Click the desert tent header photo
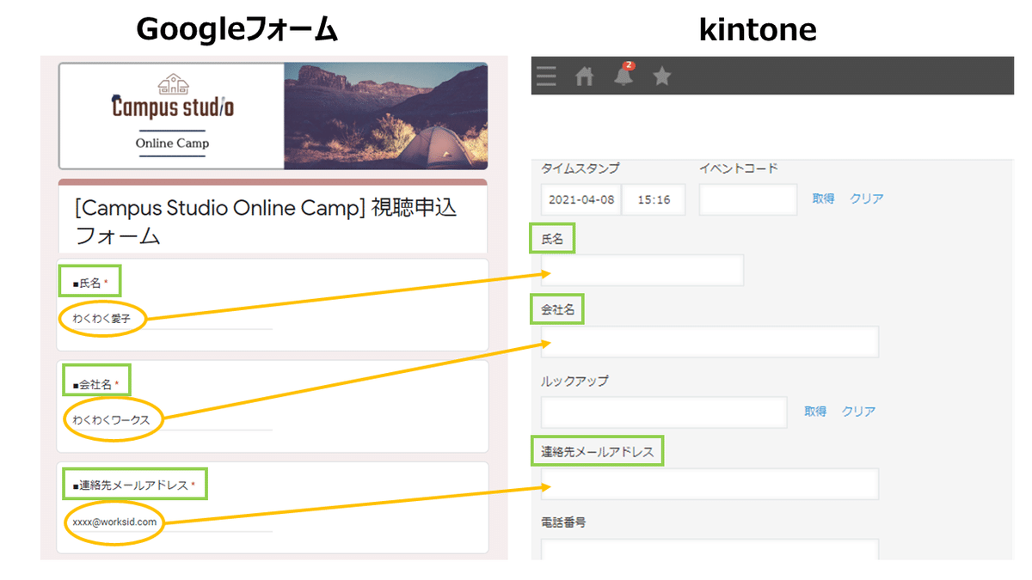This screenshot has height=580, width=1032. pyautogui.click(x=385, y=116)
